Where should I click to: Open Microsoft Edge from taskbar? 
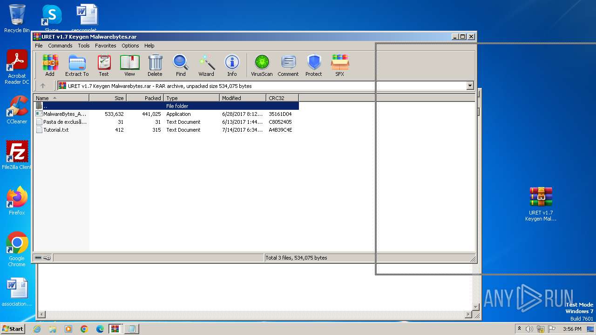click(100, 329)
